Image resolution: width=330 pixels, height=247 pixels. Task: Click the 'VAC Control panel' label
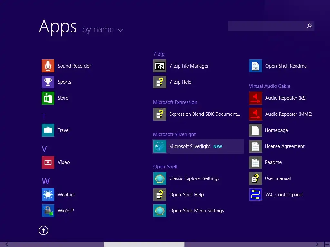pos(284,195)
